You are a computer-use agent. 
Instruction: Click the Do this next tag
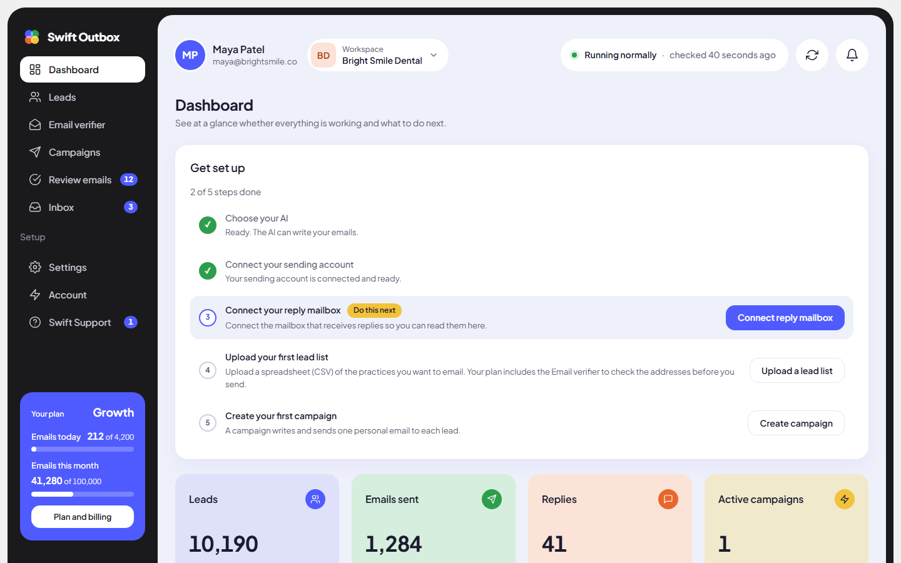click(374, 310)
